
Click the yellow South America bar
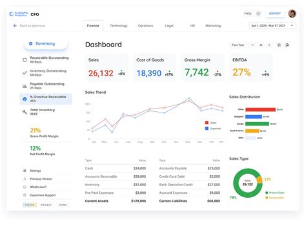[252, 131]
